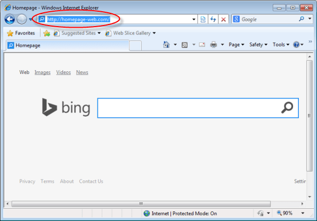Open the News link
Image resolution: width=317 pixels, height=221 pixels.
click(x=82, y=72)
